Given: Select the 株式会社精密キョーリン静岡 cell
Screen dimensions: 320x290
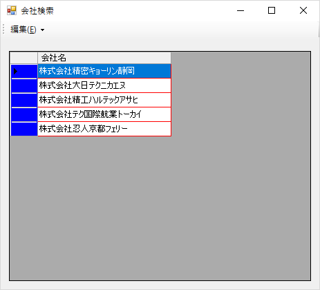Looking at the screenshot, I should click(x=104, y=71).
